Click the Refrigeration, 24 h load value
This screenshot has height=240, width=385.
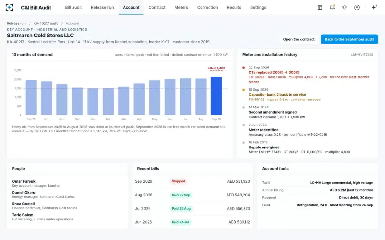coord(335,205)
